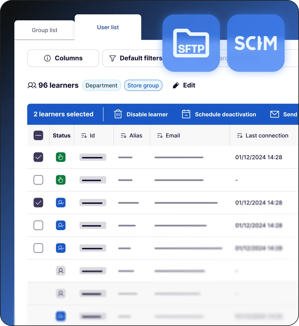This screenshot has height=326, width=299.
Task: Check the second row's checkbox
Action: click(38, 180)
